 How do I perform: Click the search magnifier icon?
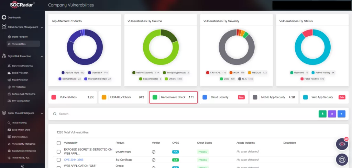(x=55, y=114)
